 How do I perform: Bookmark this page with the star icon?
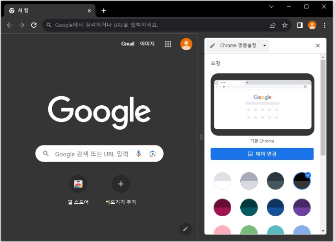(x=285, y=25)
